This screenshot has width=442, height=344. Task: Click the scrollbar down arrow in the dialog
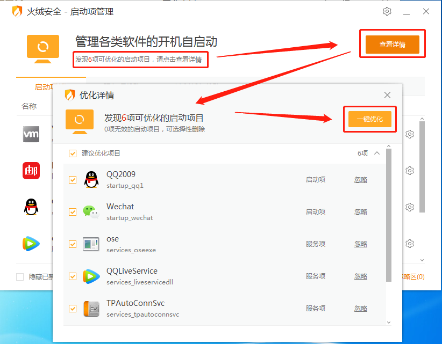[x=388, y=322]
